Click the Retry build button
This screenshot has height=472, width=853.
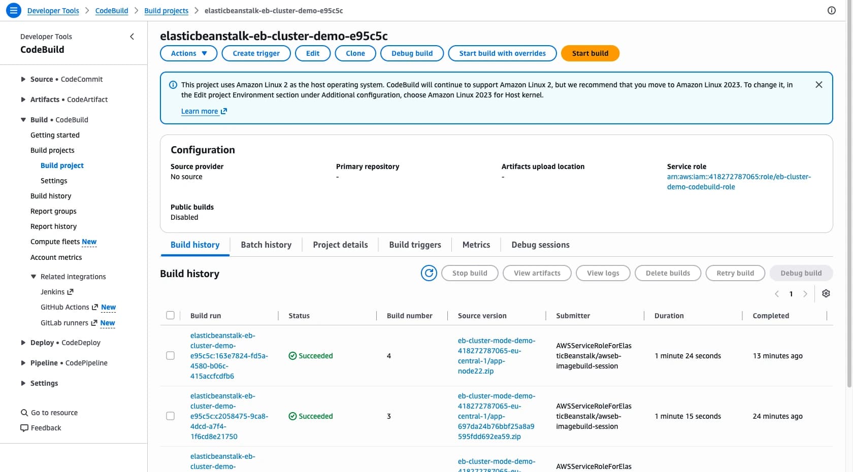[x=735, y=273]
